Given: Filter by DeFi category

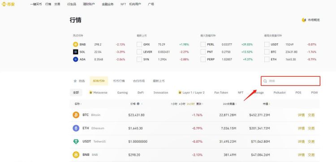Looking at the screenshot, I should coord(141,93).
